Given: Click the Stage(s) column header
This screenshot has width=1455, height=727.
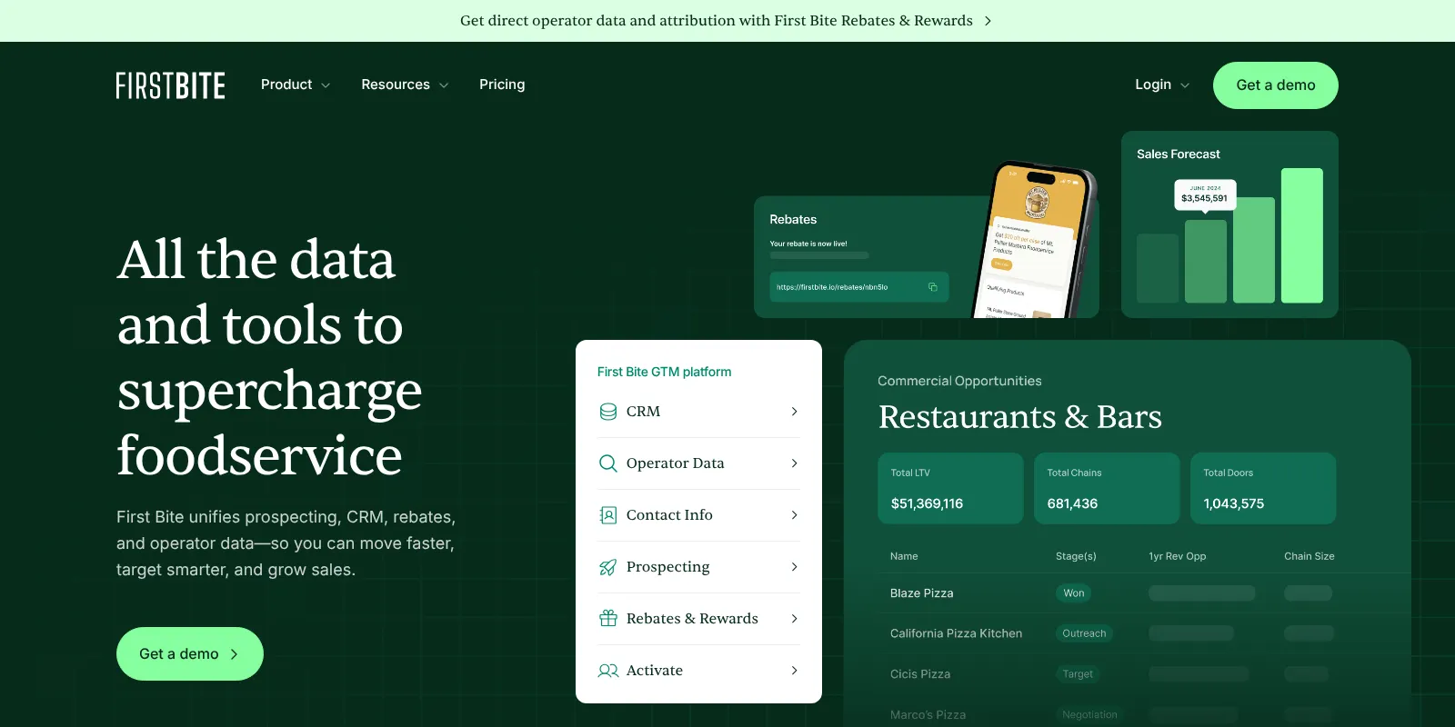Looking at the screenshot, I should pyautogui.click(x=1076, y=556).
